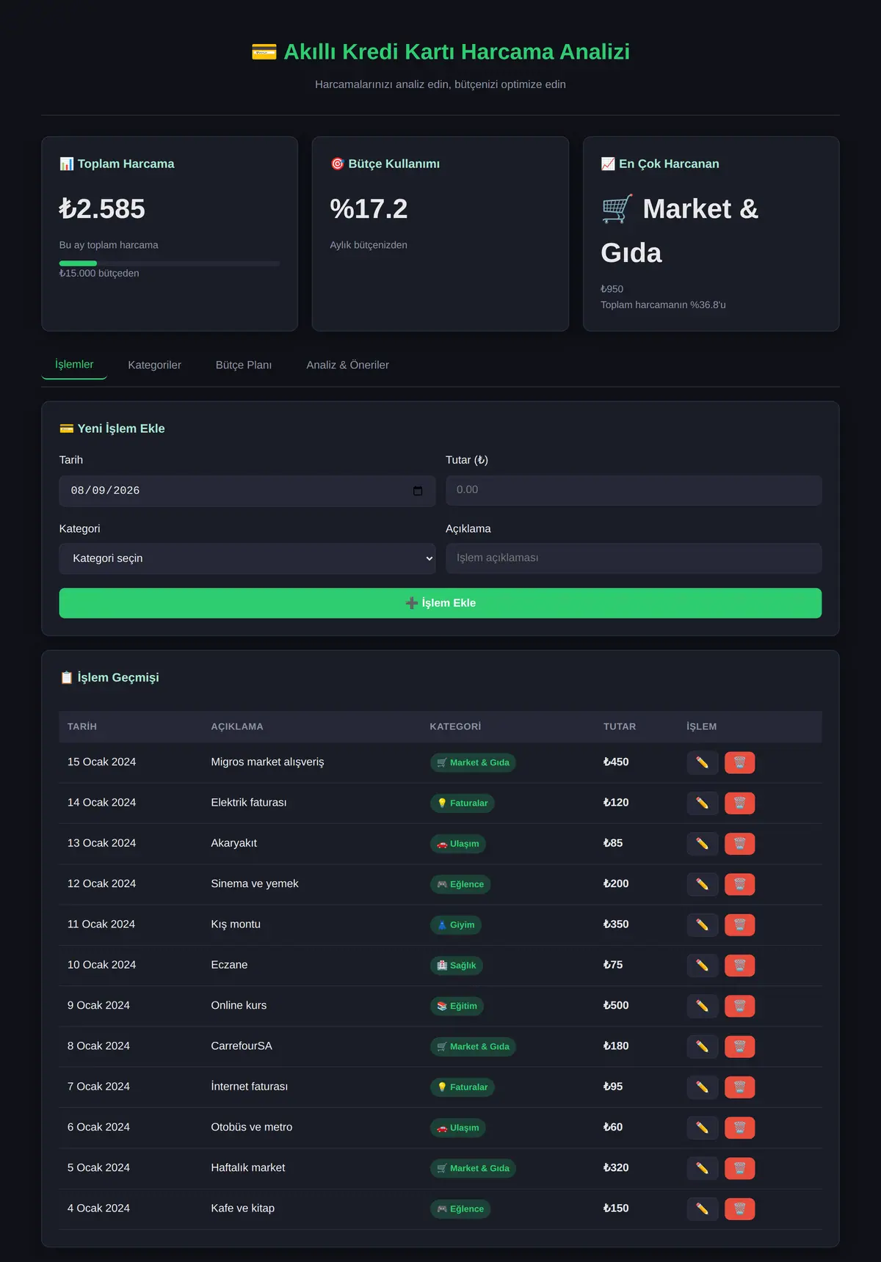Edit the Kış montu transaction
The image size is (881, 1262).
[702, 925]
